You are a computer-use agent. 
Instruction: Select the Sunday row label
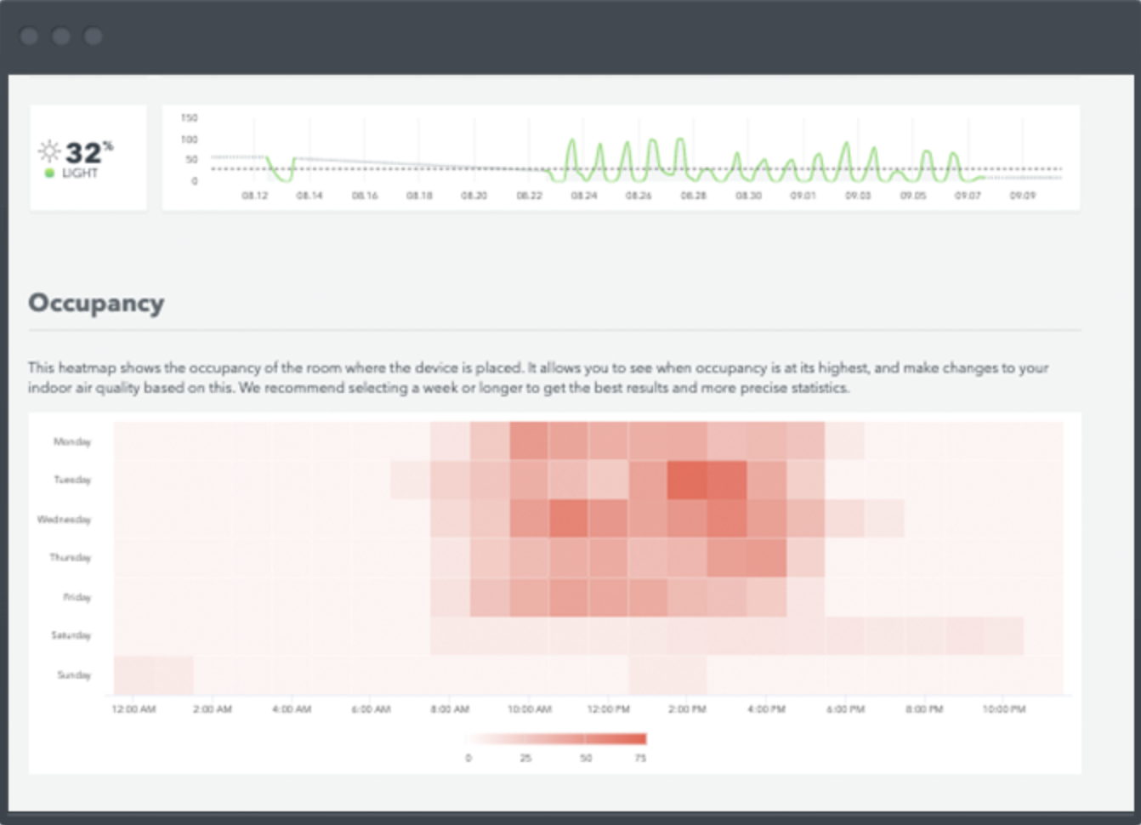(74, 675)
